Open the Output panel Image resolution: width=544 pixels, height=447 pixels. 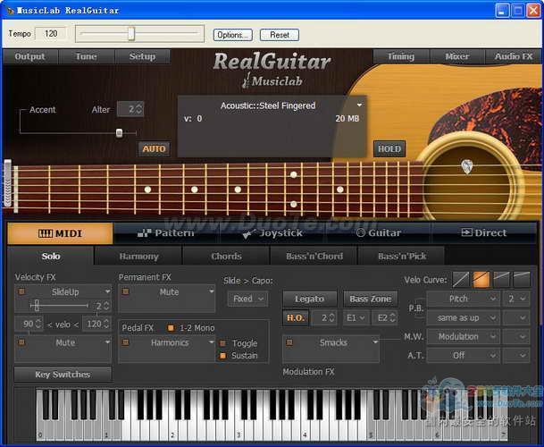pyautogui.click(x=29, y=56)
